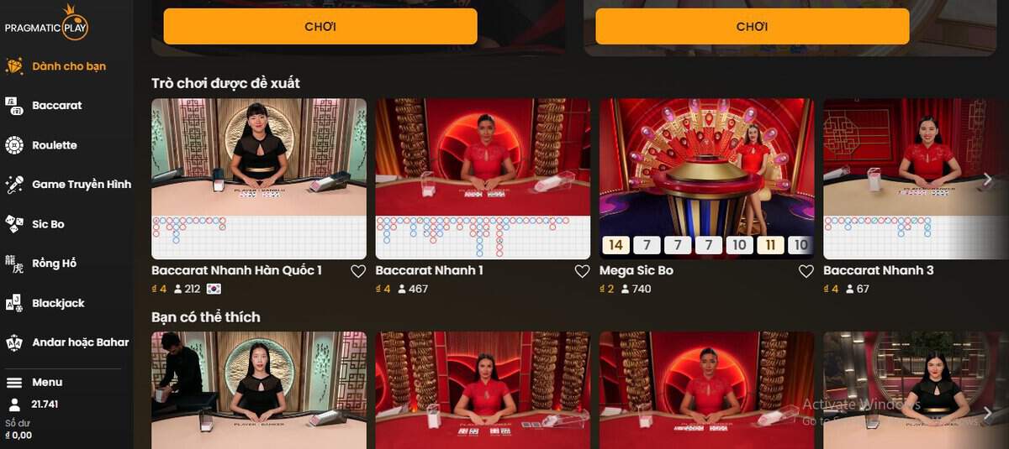The image size is (1009, 449).
Task: Open the Mega Sic Bo game thumbnail
Action: (706, 179)
